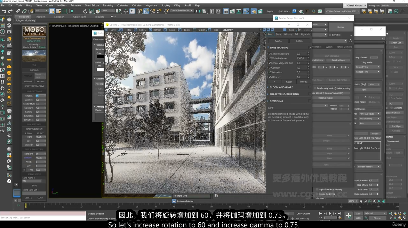Open the first Repeat Tiling dropdown
408x228 pixels.
pyautogui.click(x=368, y=67)
